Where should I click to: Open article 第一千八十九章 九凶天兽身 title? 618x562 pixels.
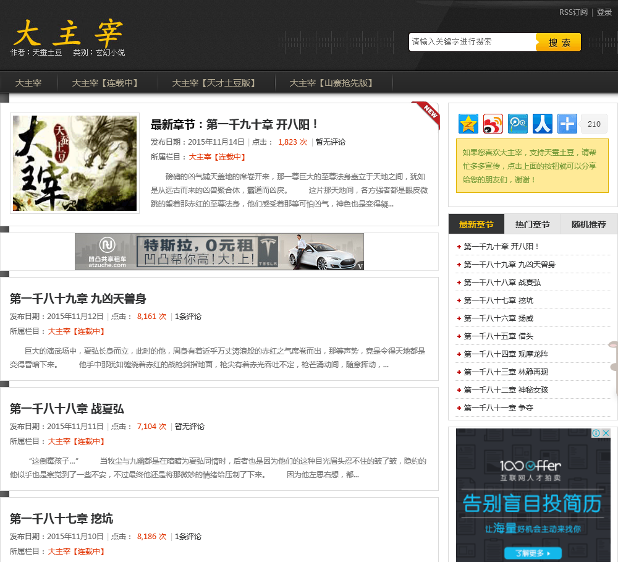click(x=78, y=299)
